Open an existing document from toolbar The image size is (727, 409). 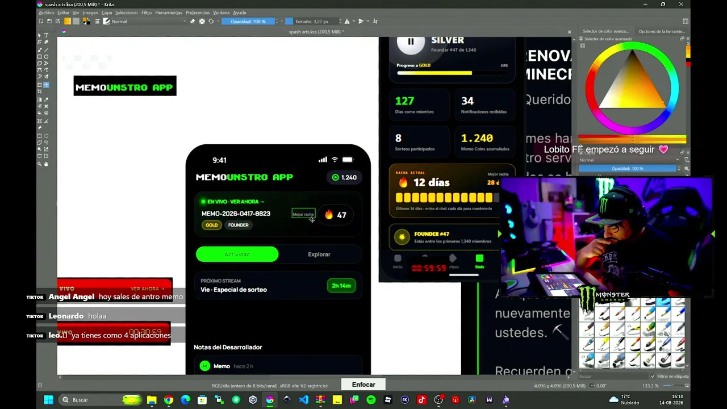click(x=49, y=22)
